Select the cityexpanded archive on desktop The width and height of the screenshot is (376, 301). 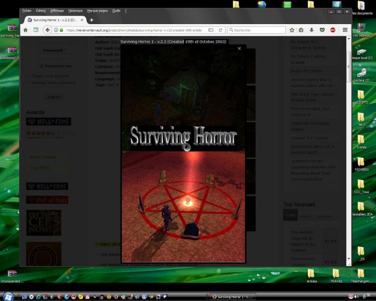pyautogui.click(x=12, y=276)
